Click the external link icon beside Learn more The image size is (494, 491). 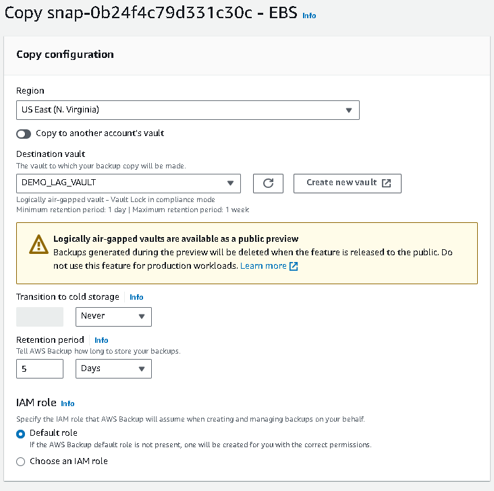coord(294,266)
